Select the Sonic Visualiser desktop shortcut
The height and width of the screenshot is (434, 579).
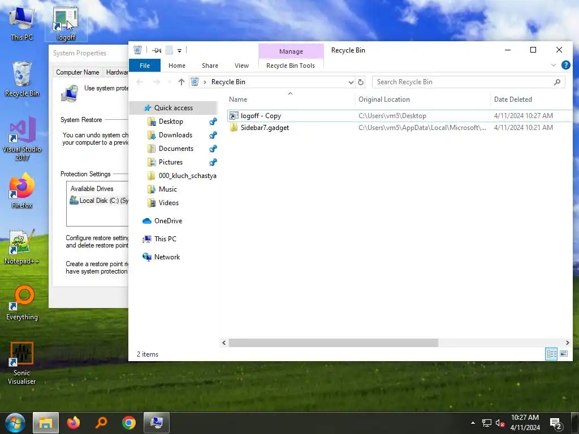[22, 363]
